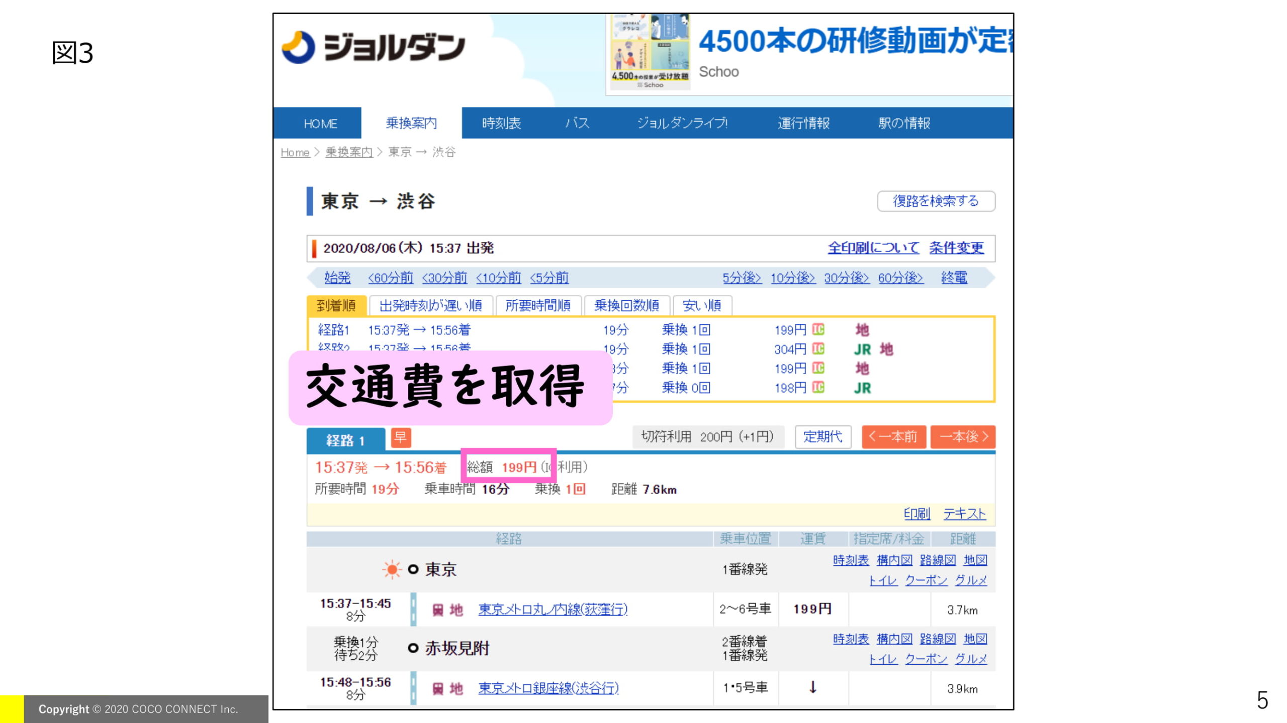Select the 乗換案内 navigation tab
The width and height of the screenshot is (1287, 723).
pos(411,123)
